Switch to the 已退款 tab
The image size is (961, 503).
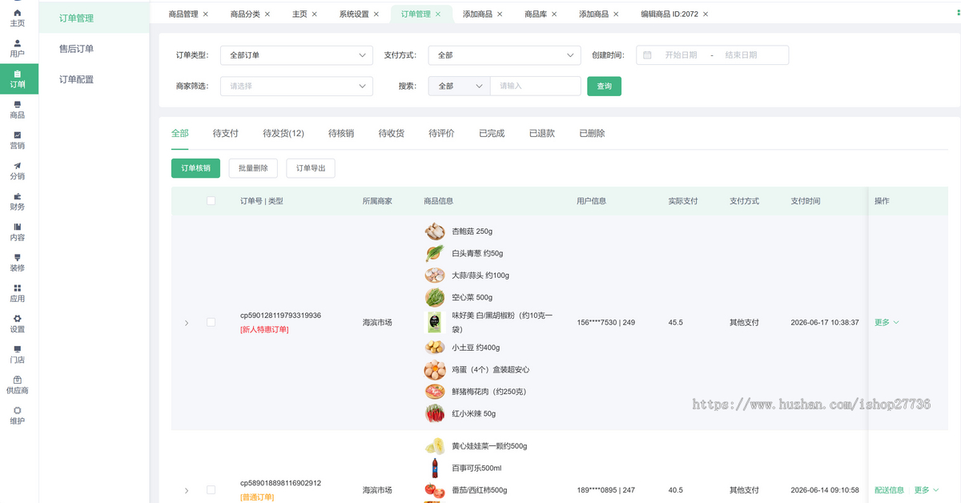tap(541, 134)
